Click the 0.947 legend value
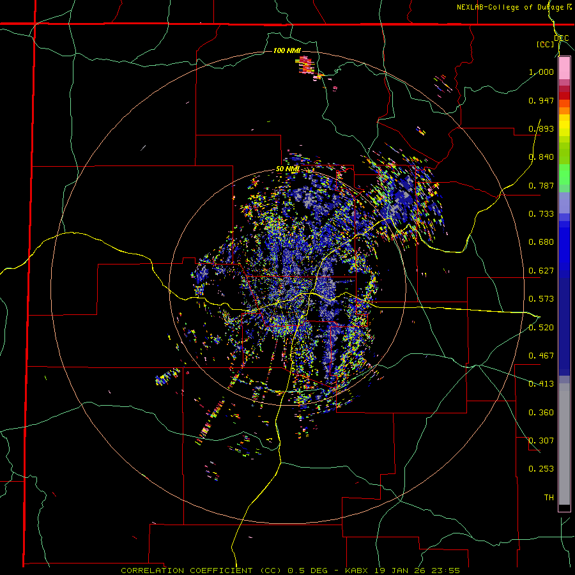 coord(541,100)
